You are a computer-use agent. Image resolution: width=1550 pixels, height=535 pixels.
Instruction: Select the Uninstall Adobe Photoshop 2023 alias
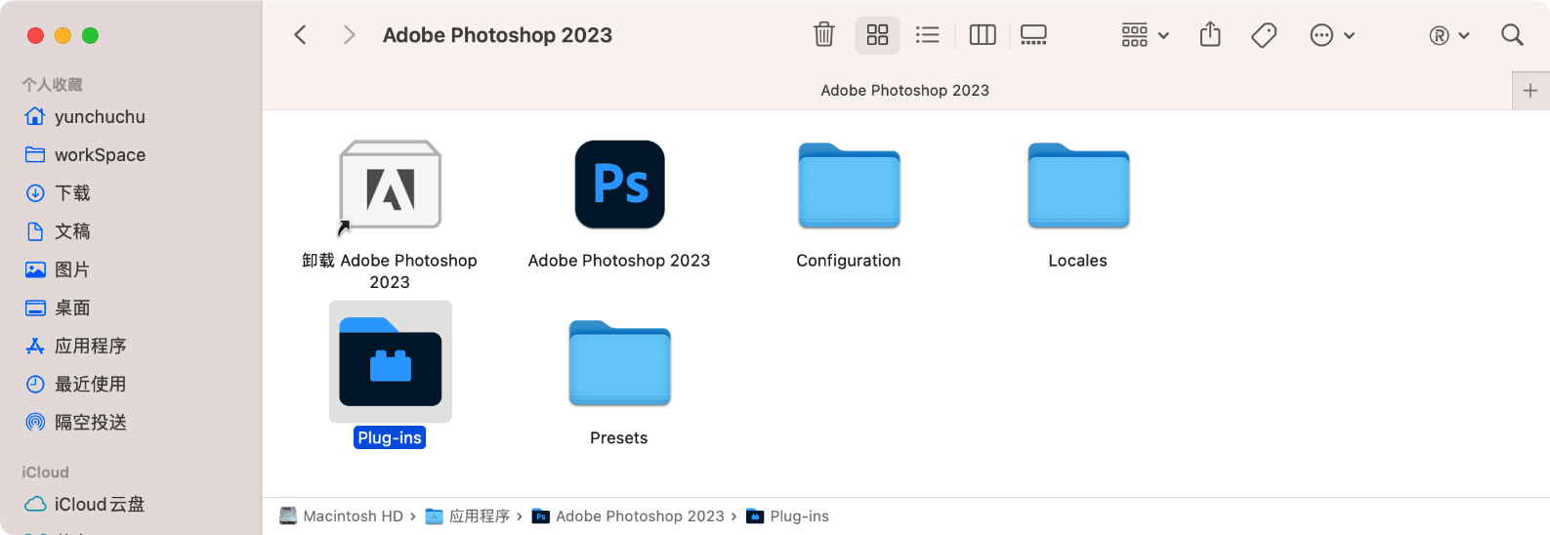(x=390, y=185)
